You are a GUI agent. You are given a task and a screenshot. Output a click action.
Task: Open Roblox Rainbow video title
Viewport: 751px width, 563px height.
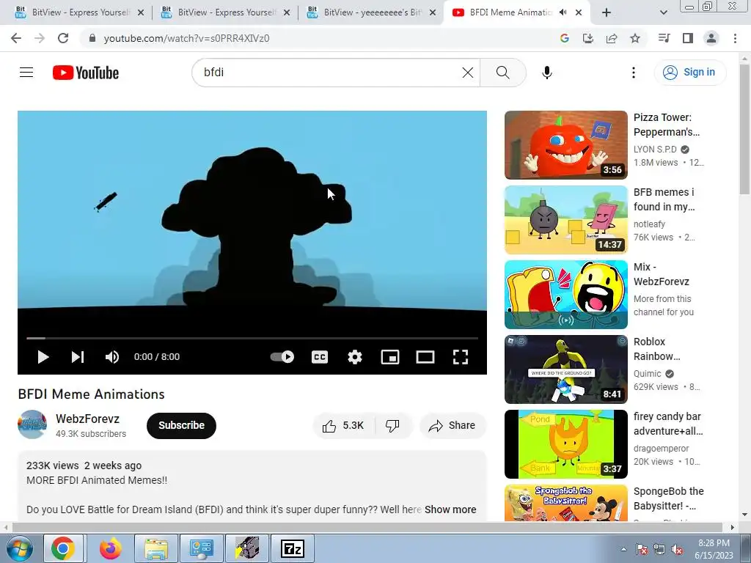656,349
